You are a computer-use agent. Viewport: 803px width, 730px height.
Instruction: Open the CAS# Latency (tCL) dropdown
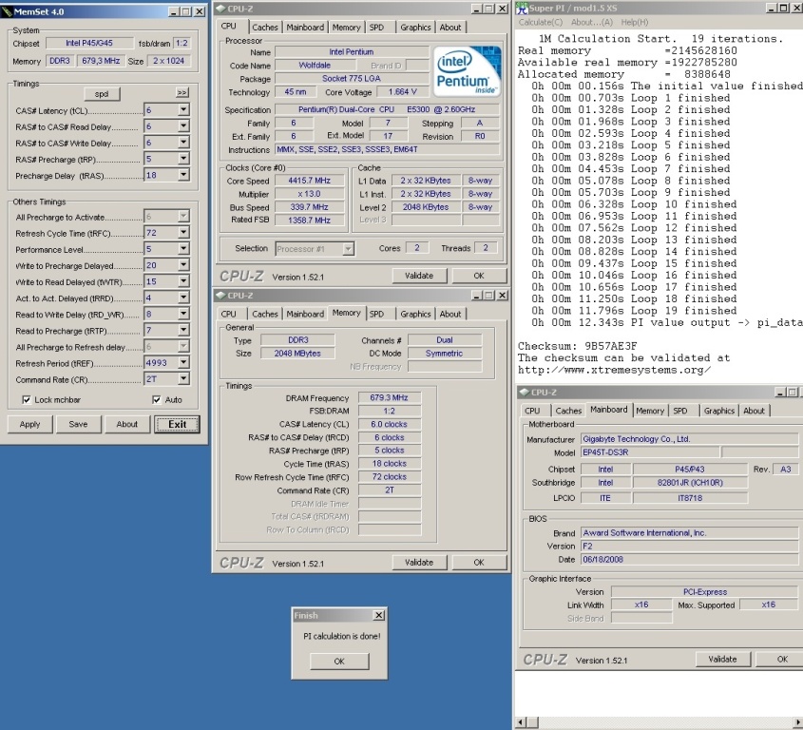pyautogui.click(x=183, y=109)
